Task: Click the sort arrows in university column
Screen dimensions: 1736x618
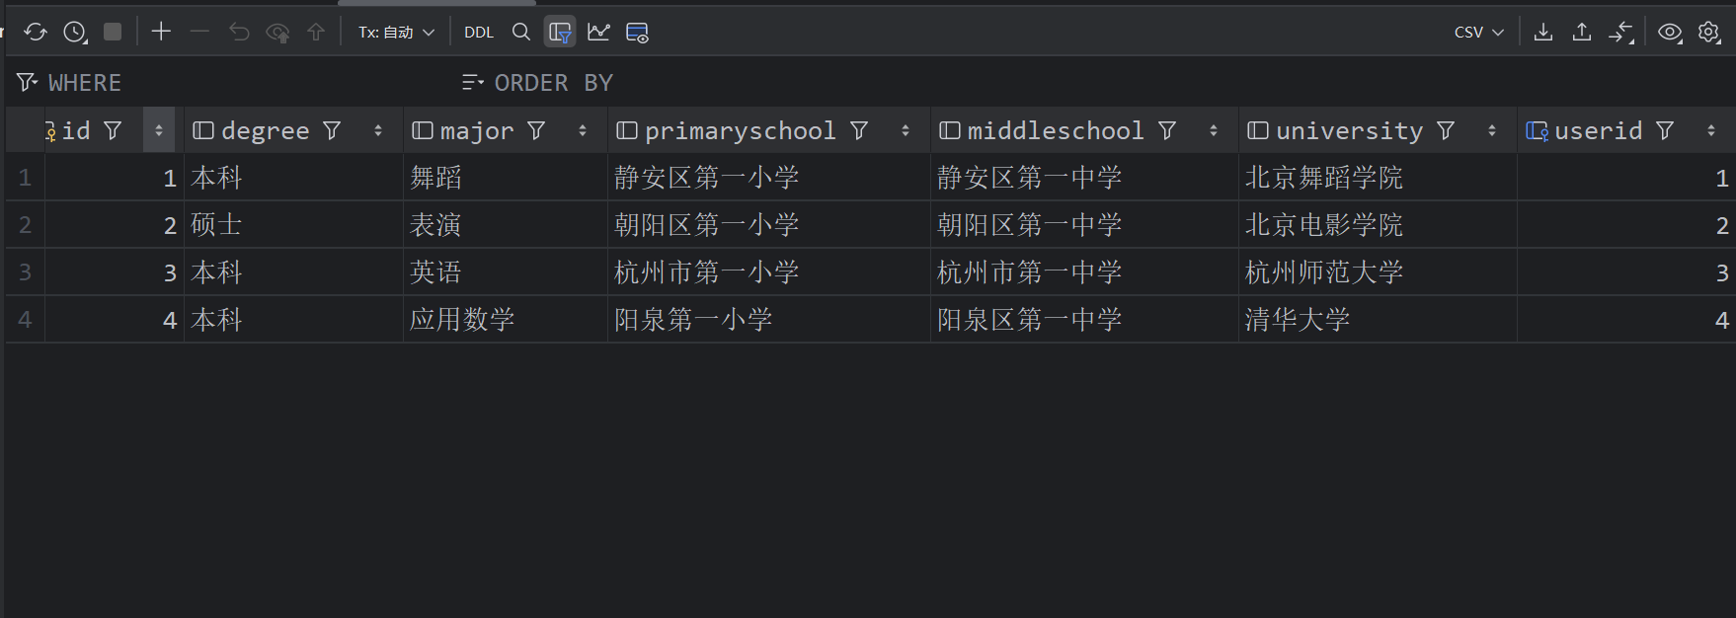Action: click(x=1492, y=130)
